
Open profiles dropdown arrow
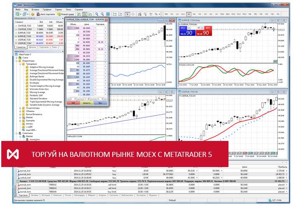(x=28, y=14)
